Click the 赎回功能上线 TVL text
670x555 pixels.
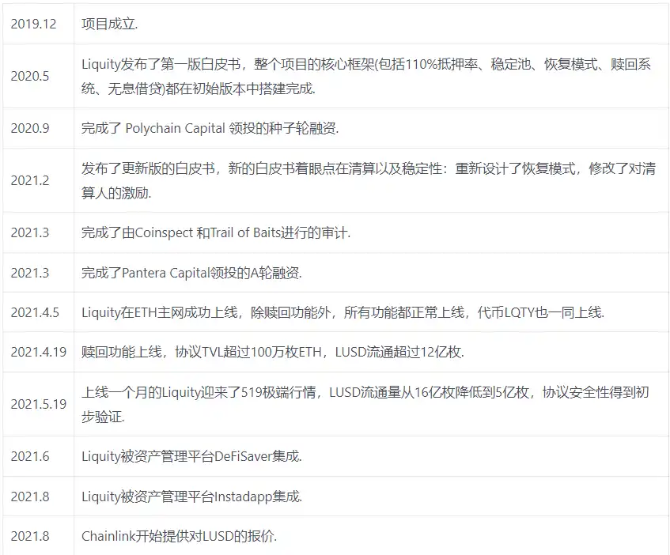pos(273,353)
